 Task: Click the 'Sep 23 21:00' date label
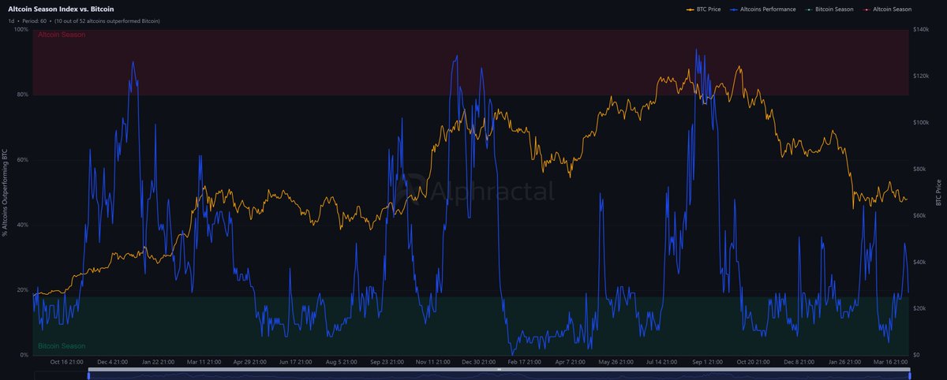(387, 363)
